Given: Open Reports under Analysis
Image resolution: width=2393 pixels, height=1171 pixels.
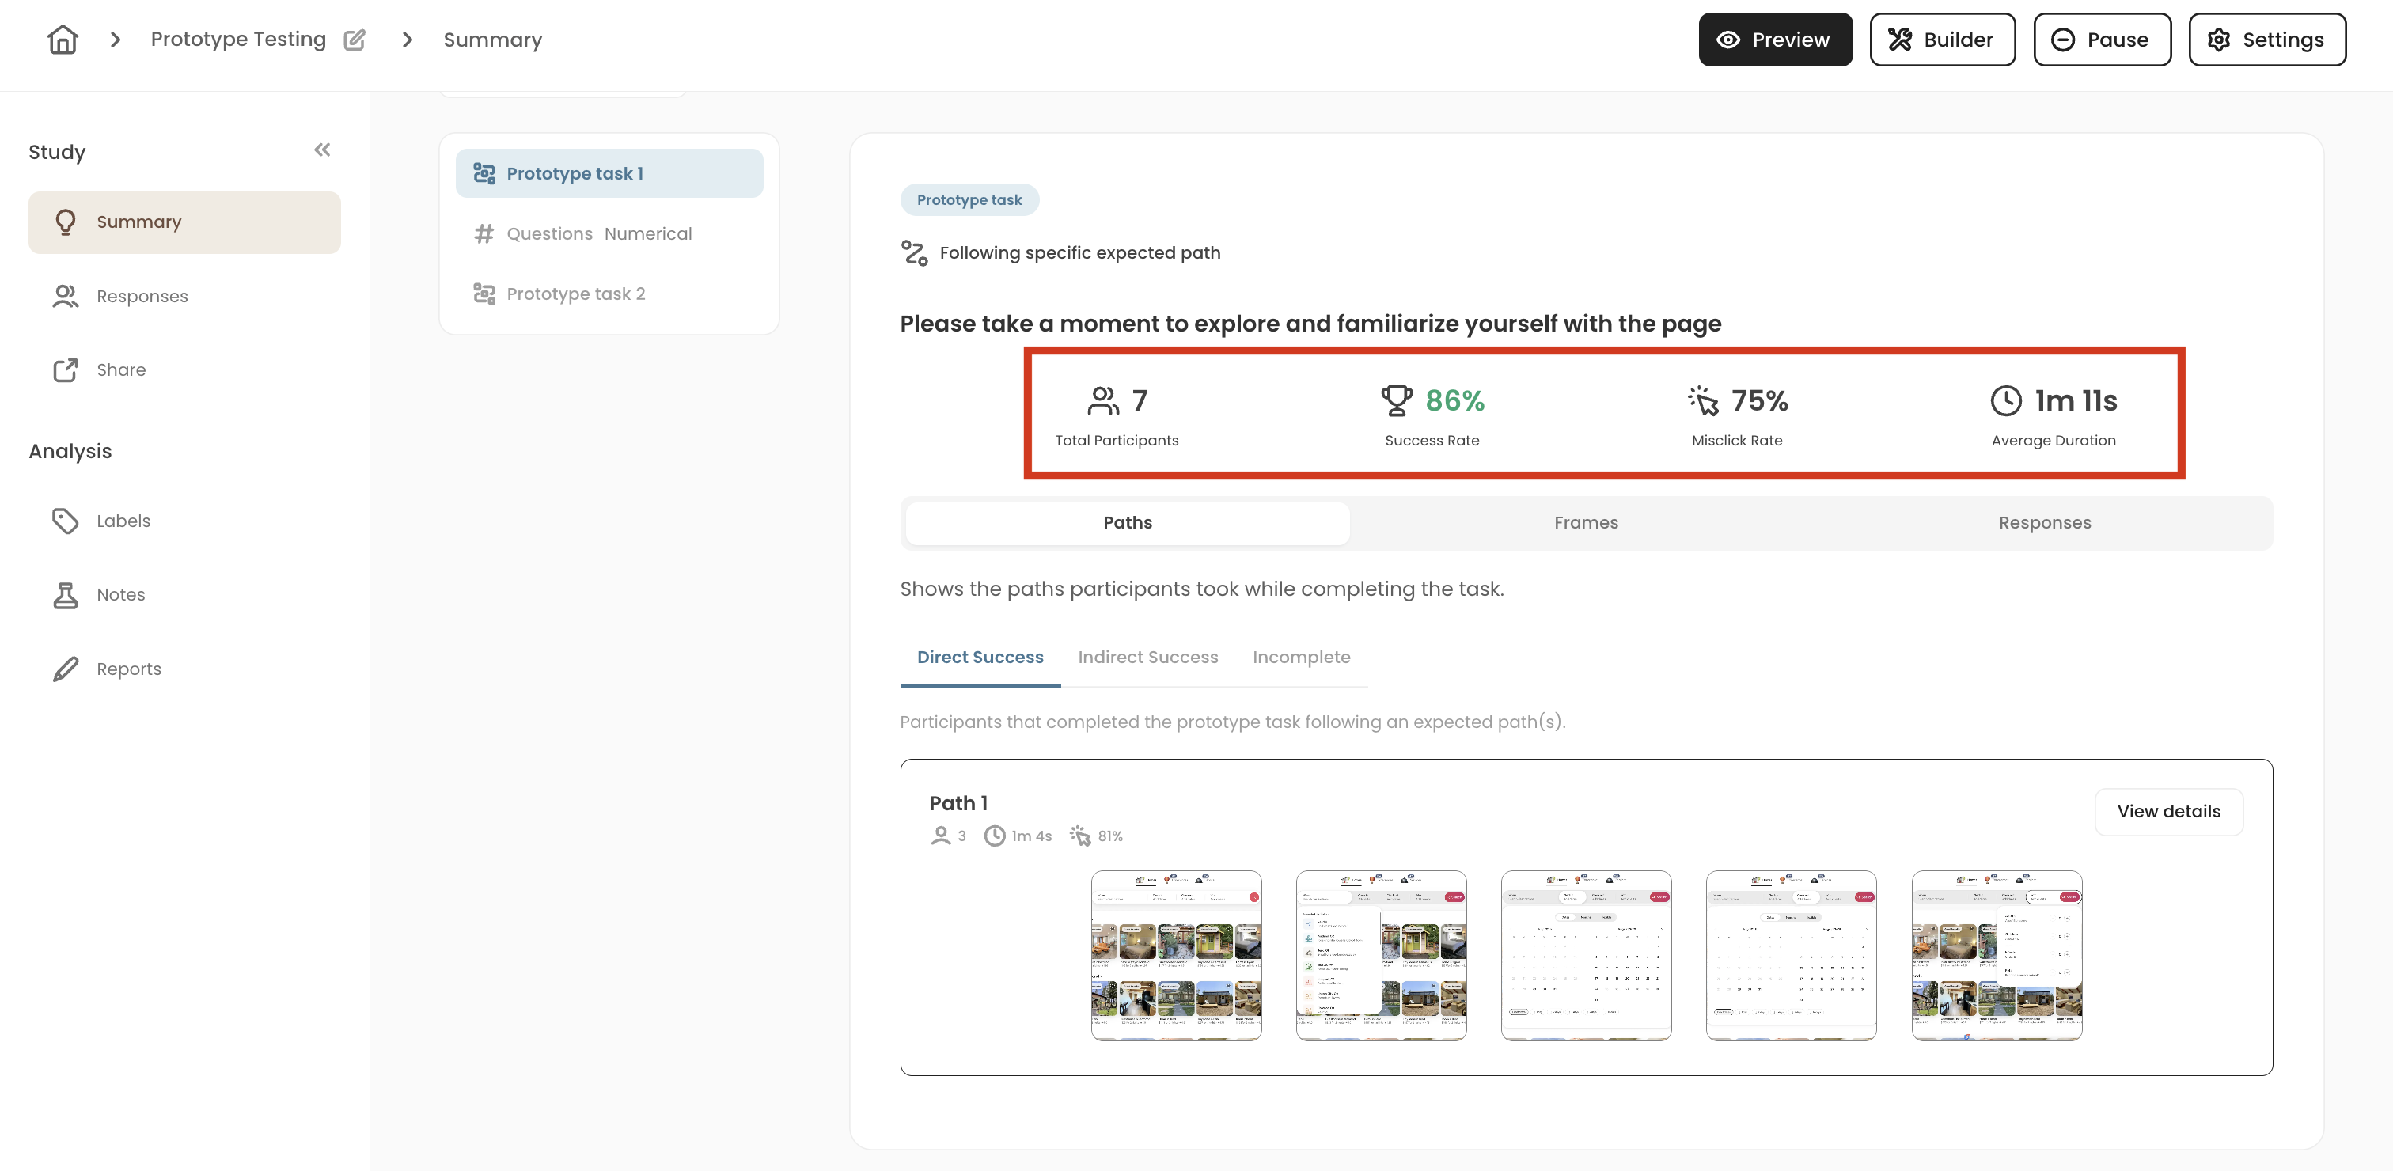Looking at the screenshot, I should 185,669.
